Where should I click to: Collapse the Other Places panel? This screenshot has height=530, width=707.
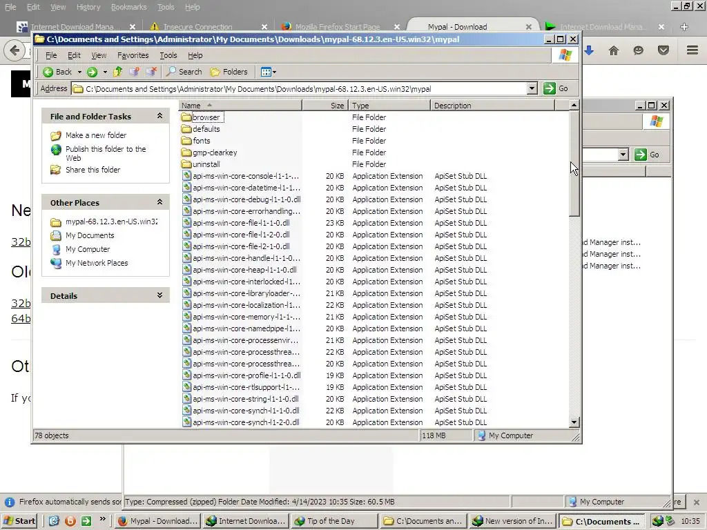[159, 202]
